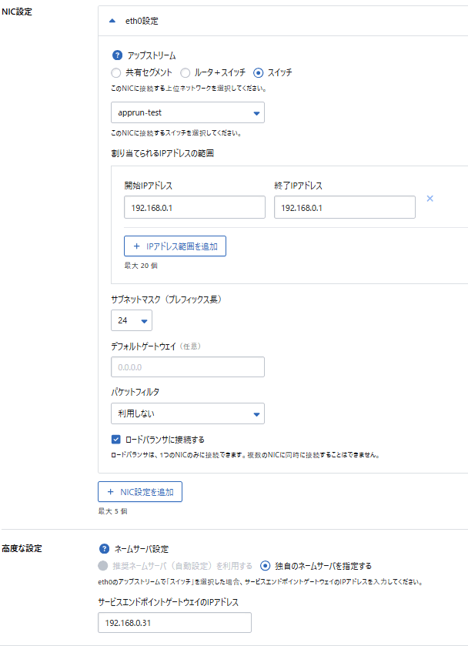Click サービスエンドポイントゲートウェイのIPアドレス input field
468x646 pixels.
175,623
